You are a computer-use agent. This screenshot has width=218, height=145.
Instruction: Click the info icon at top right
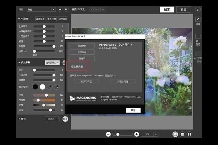pos(197,10)
